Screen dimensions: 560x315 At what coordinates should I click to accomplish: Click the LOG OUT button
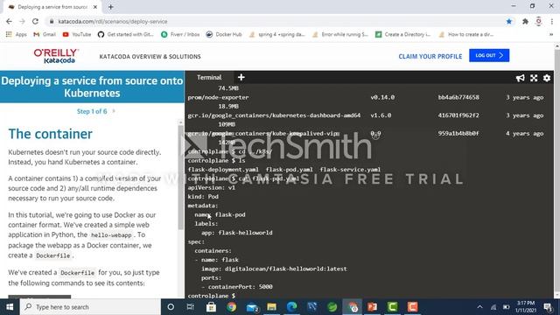point(489,55)
